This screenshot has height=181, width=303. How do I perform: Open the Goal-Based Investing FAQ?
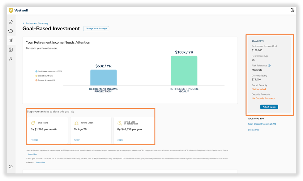click(x=262, y=123)
